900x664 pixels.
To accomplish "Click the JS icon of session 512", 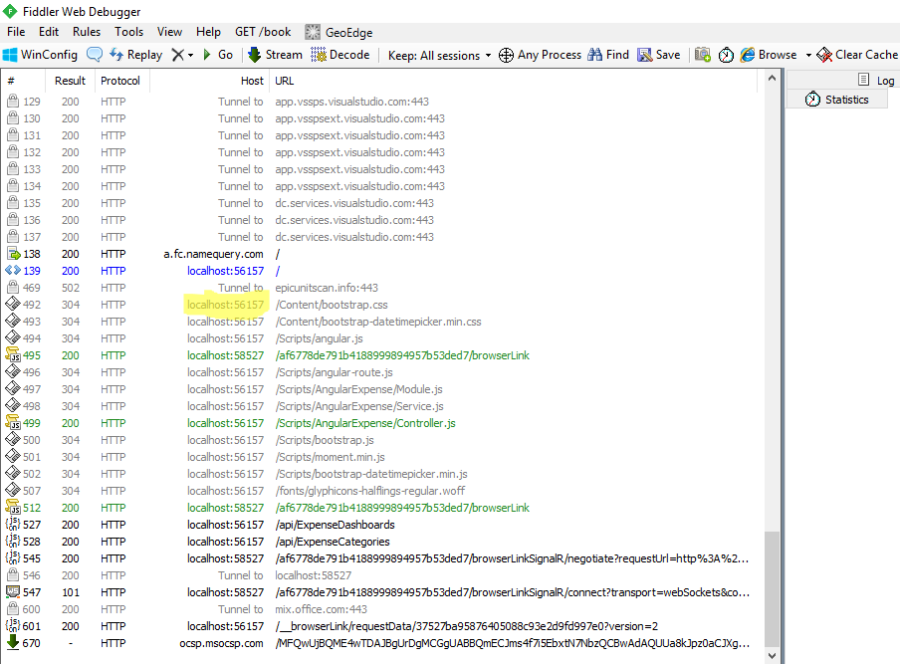I will tap(13, 508).
